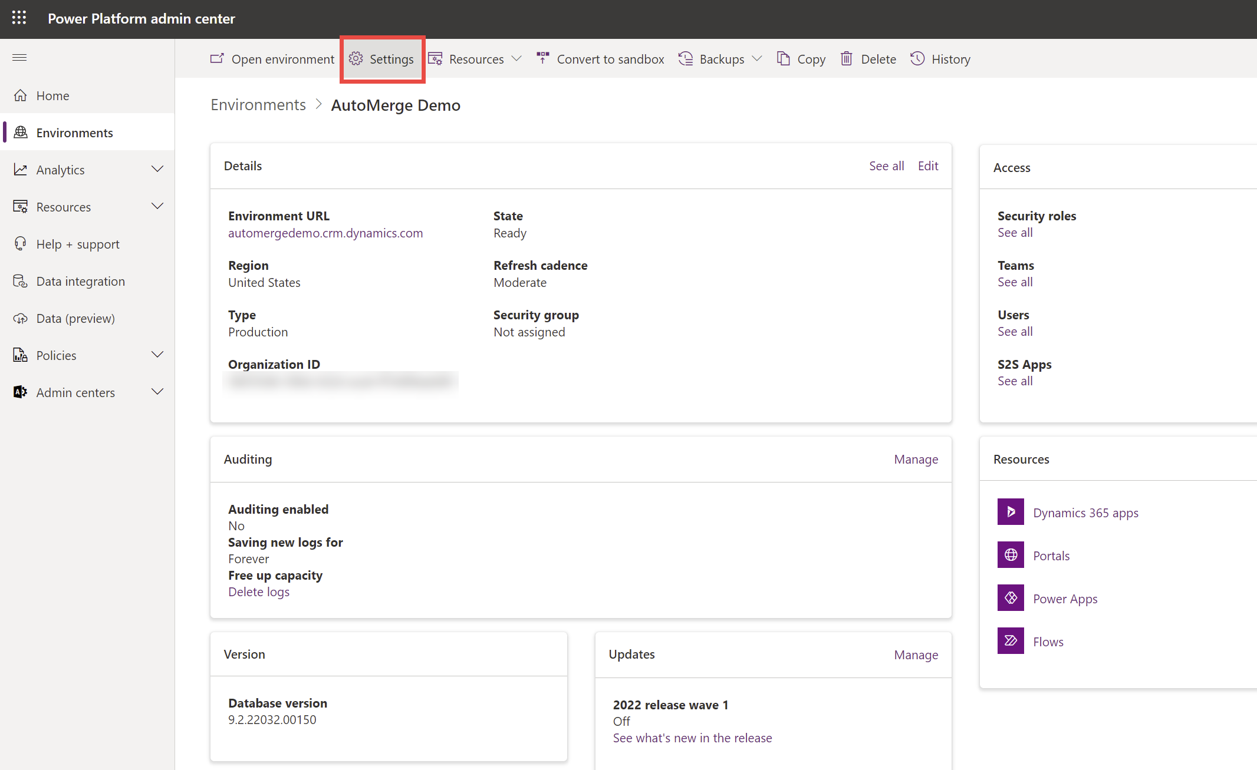The width and height of the screenshot is (1257, 770).
Task: Click the Settings gear icon
Action: click(x=356, y=58)
